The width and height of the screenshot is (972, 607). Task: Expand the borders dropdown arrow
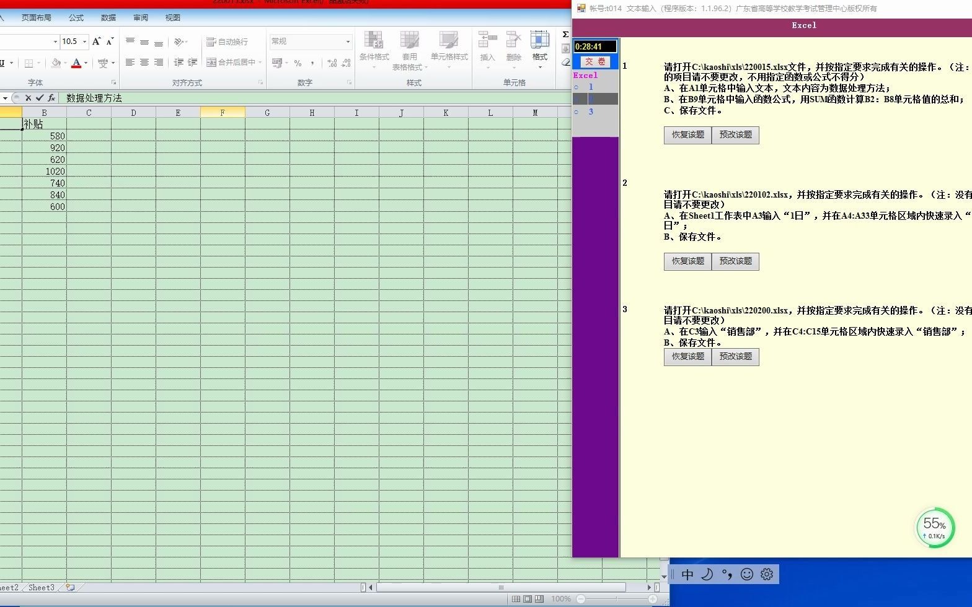point(38,63)
